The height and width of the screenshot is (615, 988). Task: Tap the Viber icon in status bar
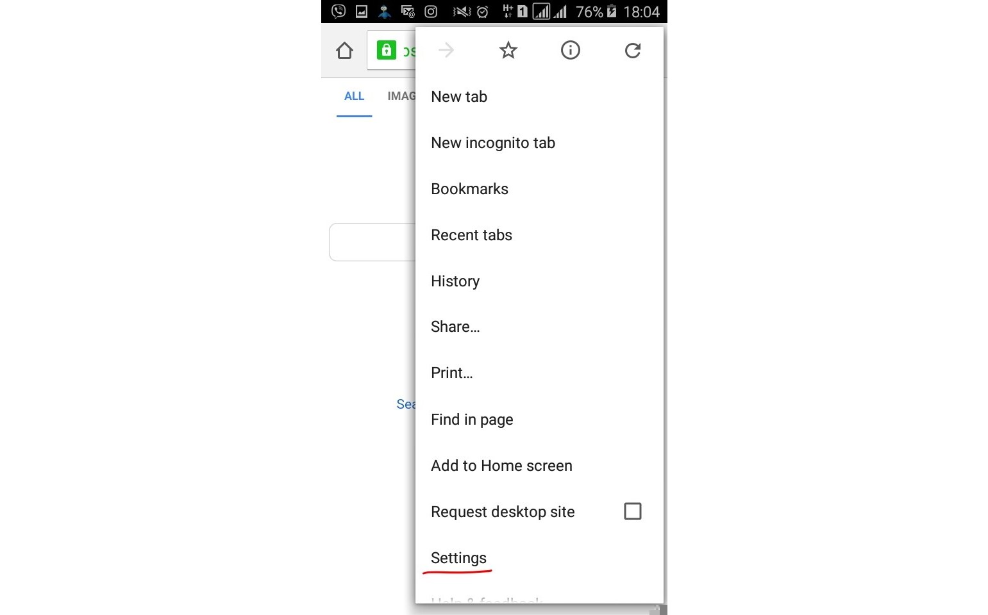coord(339,11)
